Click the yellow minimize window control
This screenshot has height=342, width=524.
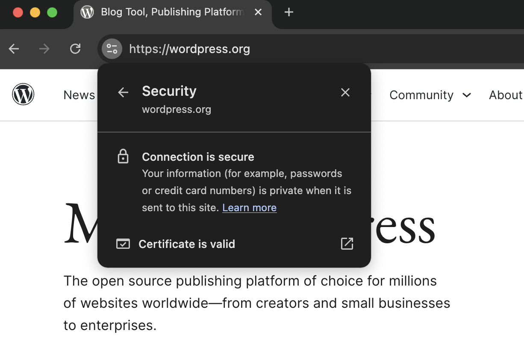35,12
